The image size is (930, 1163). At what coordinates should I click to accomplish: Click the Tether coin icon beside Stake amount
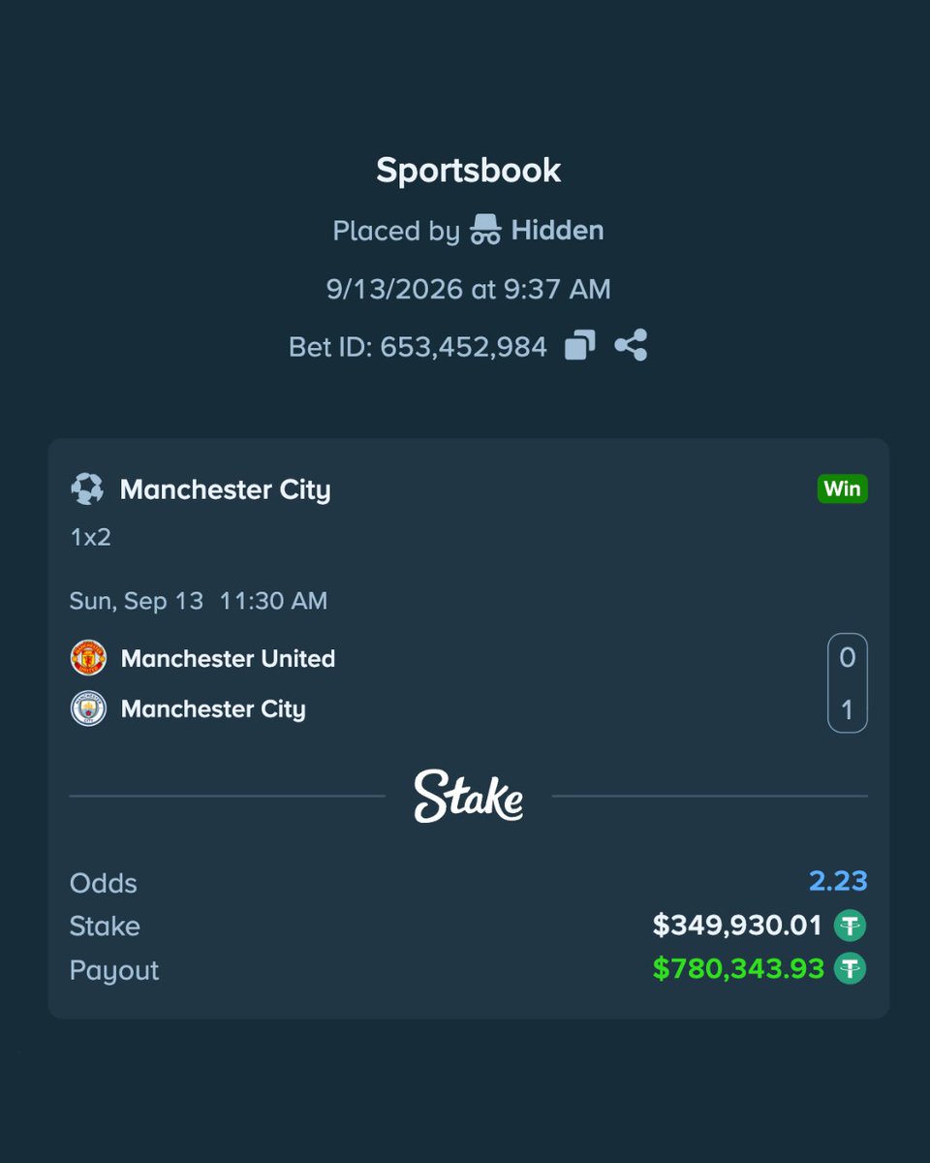[850, 926]
